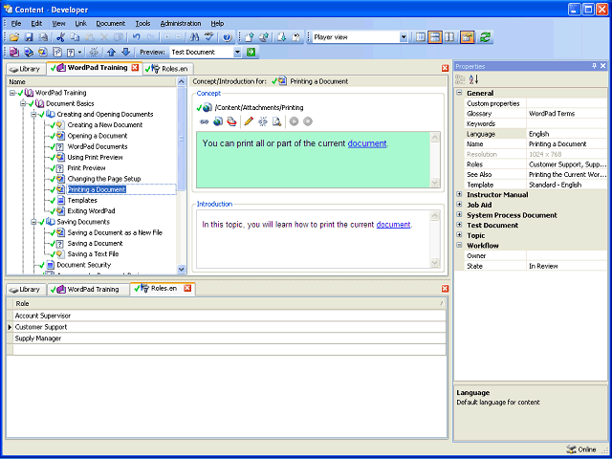
Task: Click the Copy toolbar icon
Action: point(75,37)
